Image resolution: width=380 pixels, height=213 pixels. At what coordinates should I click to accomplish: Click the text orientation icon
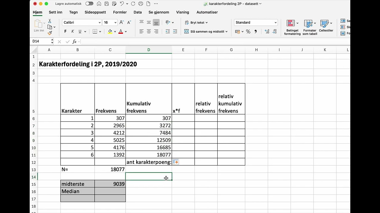[x=168, y=22]
